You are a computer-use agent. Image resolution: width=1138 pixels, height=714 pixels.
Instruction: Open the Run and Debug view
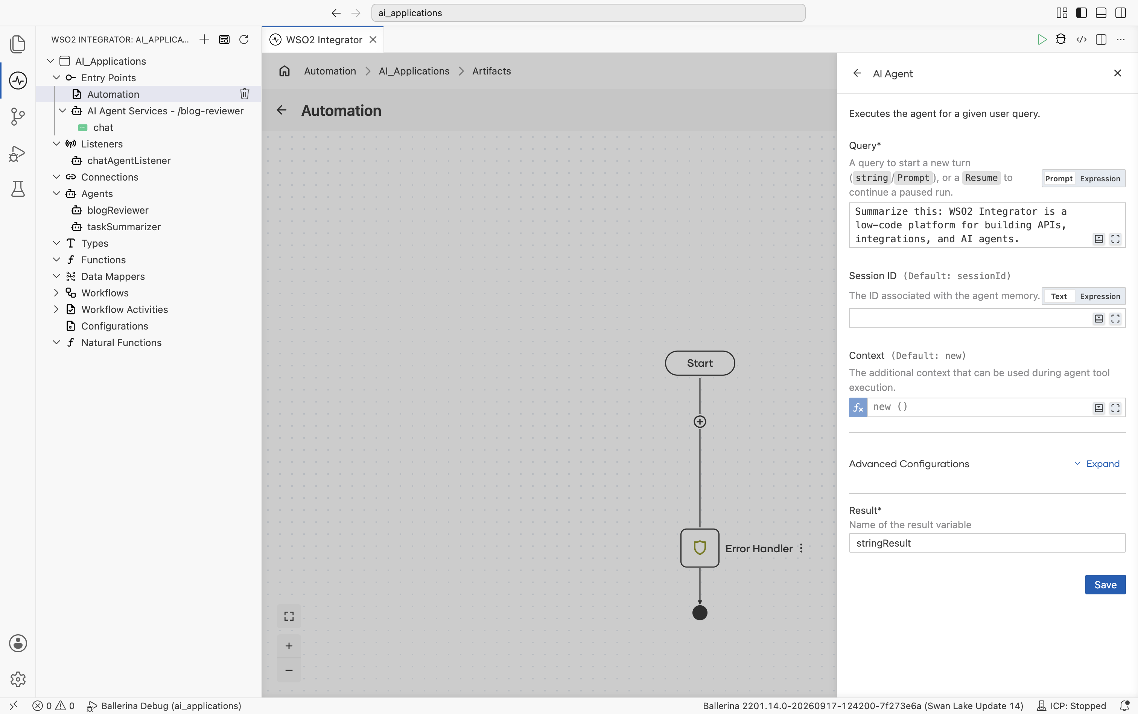point(17,153)
